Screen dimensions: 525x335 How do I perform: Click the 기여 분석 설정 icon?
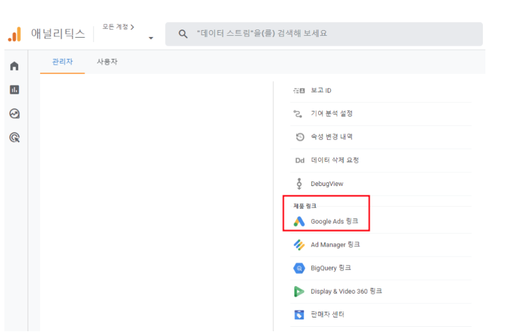(x=297, y=114)
